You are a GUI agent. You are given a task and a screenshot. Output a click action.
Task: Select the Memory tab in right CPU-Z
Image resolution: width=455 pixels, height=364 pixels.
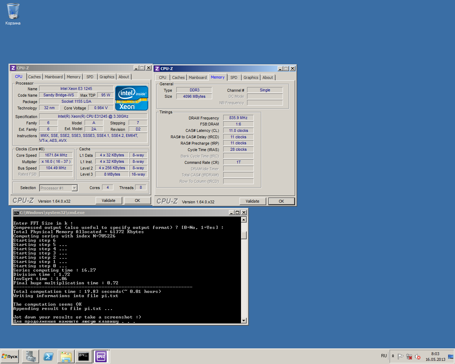[x=218, y=77]
